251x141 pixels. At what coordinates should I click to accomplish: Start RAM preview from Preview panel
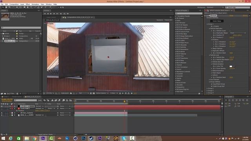[x=68, y=14]
